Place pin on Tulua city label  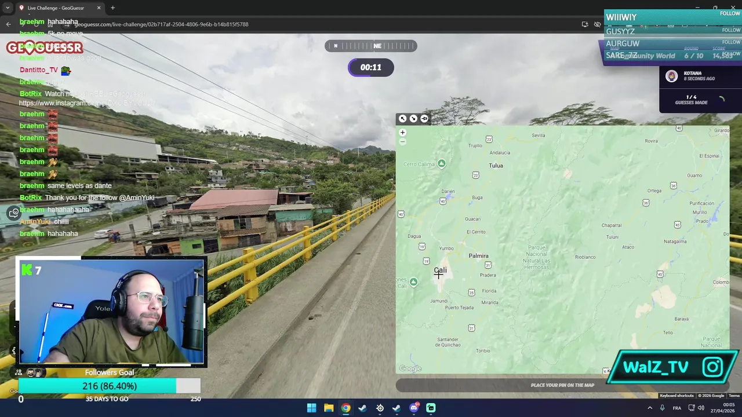496,166
